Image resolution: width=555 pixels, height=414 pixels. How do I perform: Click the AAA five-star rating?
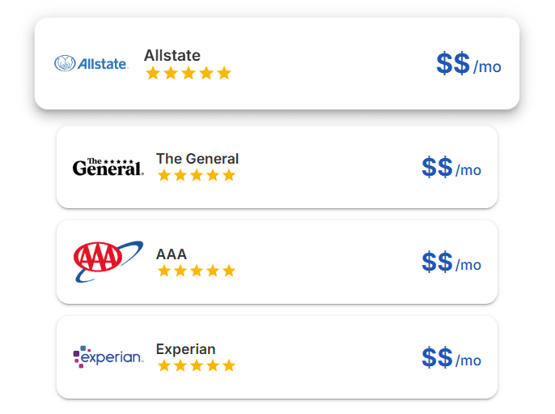pos(197,271)
